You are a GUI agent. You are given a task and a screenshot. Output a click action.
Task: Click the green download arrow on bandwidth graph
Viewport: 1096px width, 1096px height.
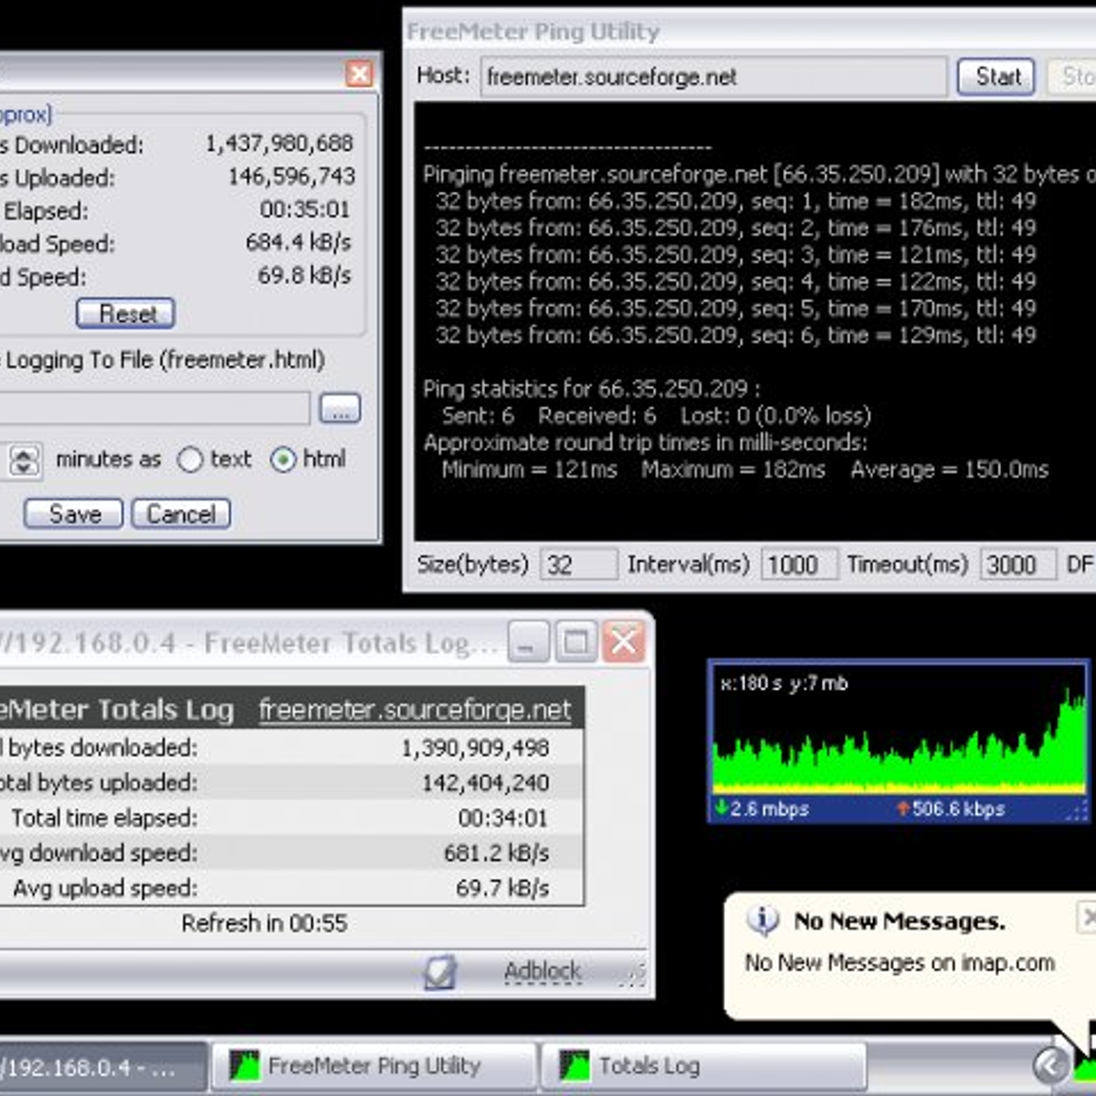[724, 809]
